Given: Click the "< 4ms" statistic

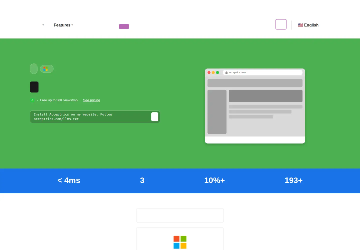Looking at the screenshot, I should point(69,180).
